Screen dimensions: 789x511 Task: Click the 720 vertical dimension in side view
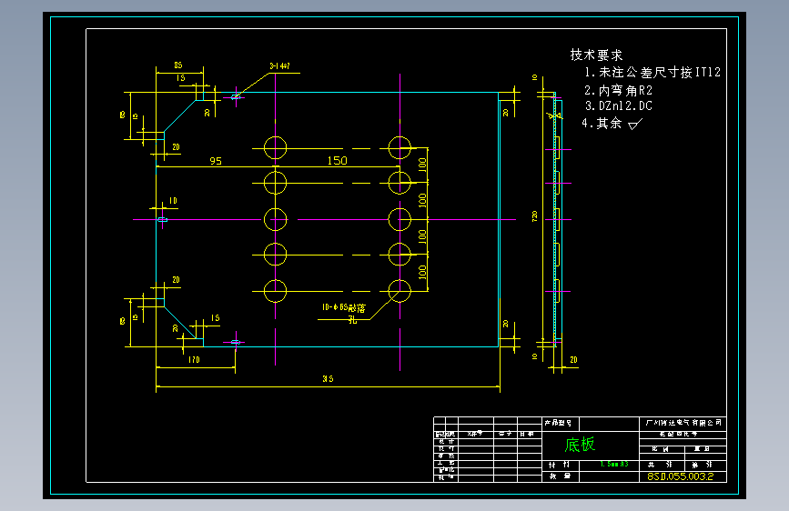click(534, 216)
